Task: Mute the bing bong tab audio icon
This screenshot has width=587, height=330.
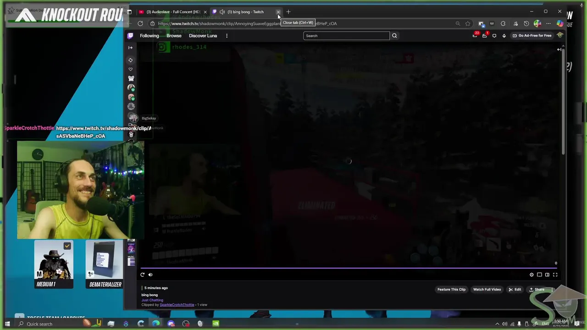Action: [x=222, y=12]
